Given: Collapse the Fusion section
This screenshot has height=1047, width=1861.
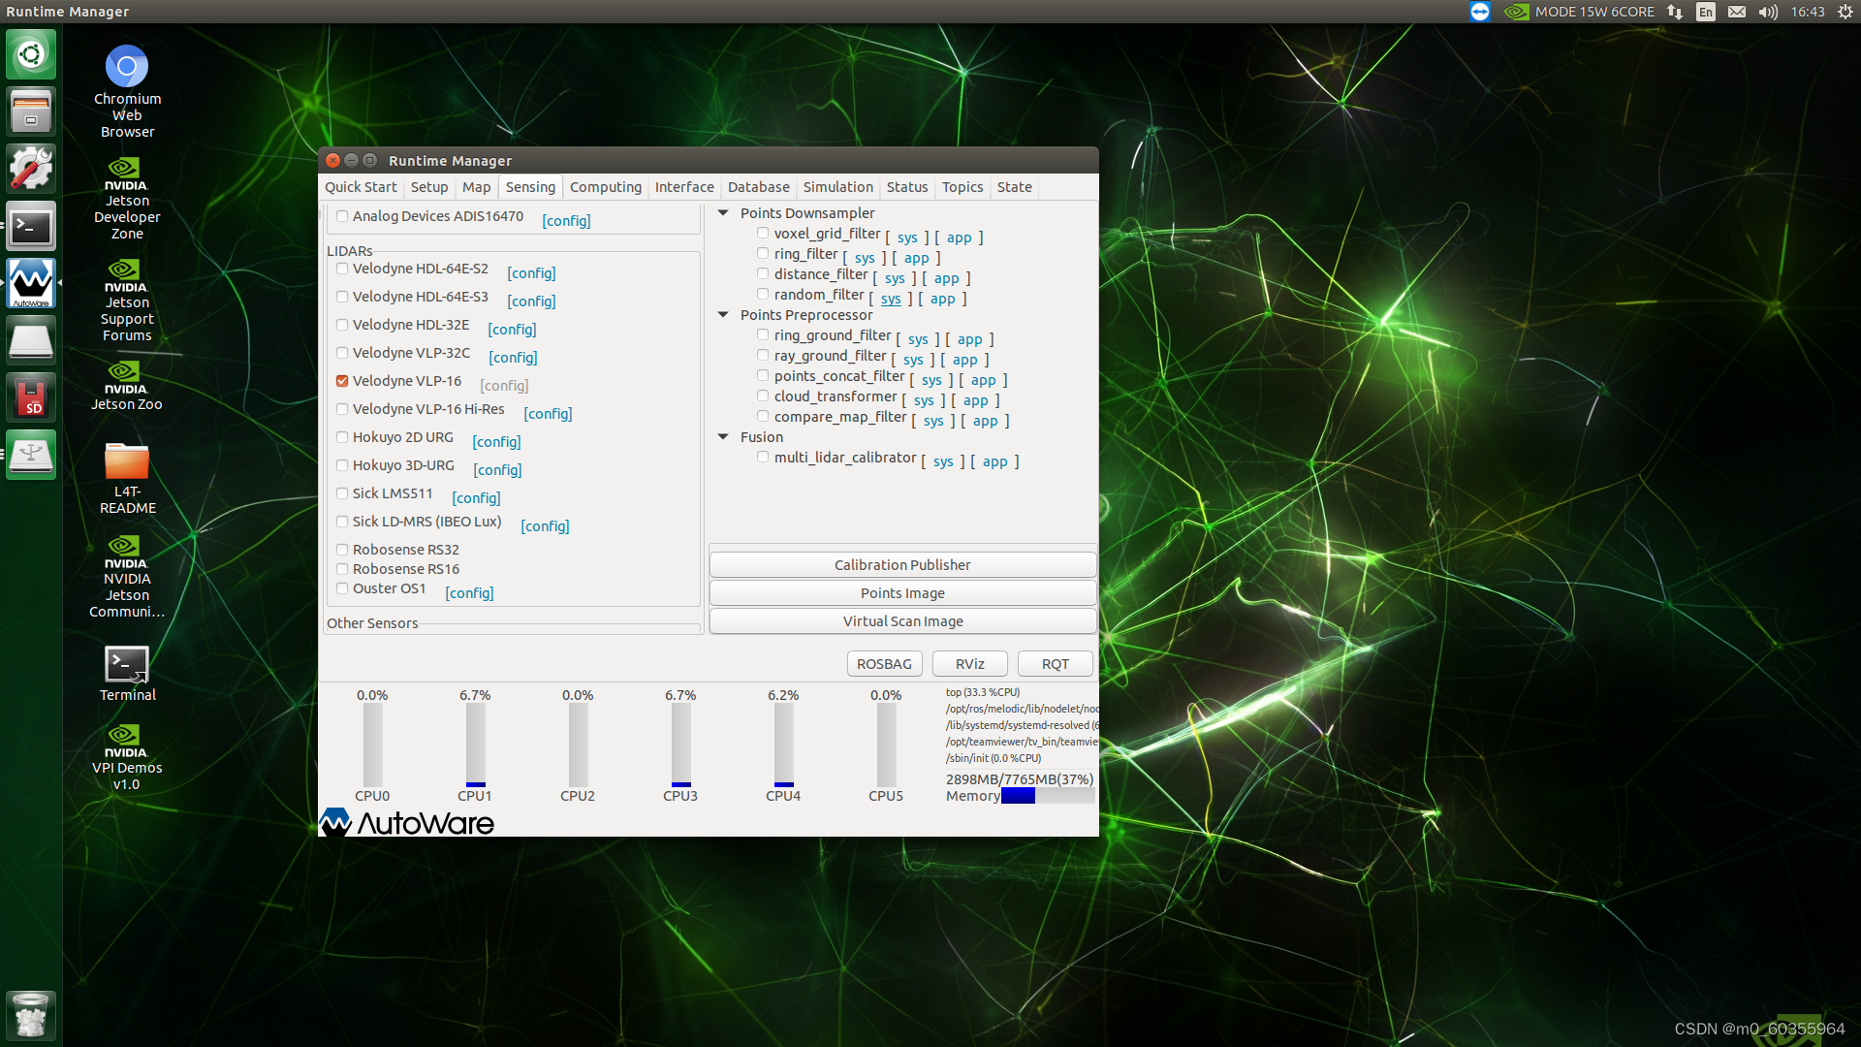Looking at the screenshot, I should point(723,437).
